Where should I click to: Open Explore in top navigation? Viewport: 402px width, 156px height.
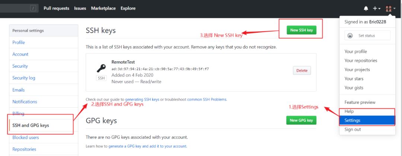(x=128, y=8)
